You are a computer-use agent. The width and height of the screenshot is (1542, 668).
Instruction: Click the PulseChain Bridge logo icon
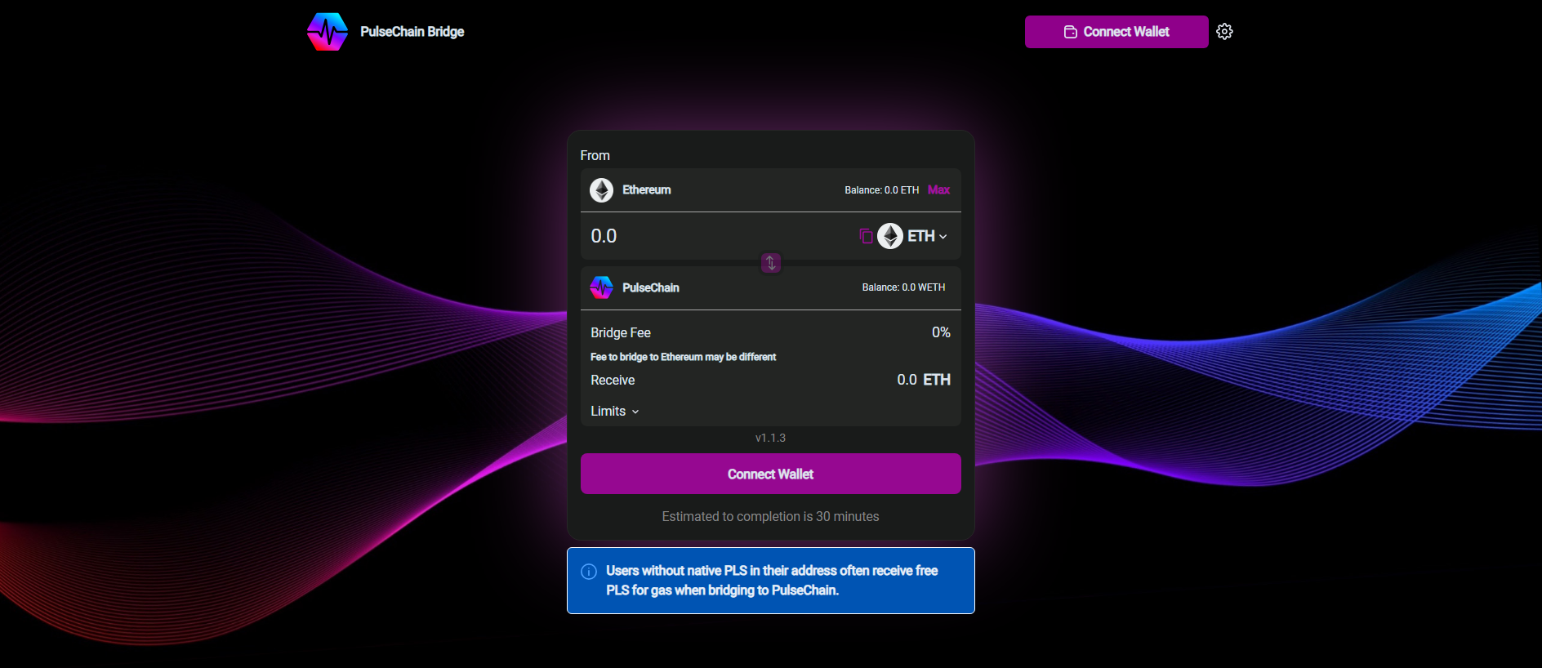[328, 32]
